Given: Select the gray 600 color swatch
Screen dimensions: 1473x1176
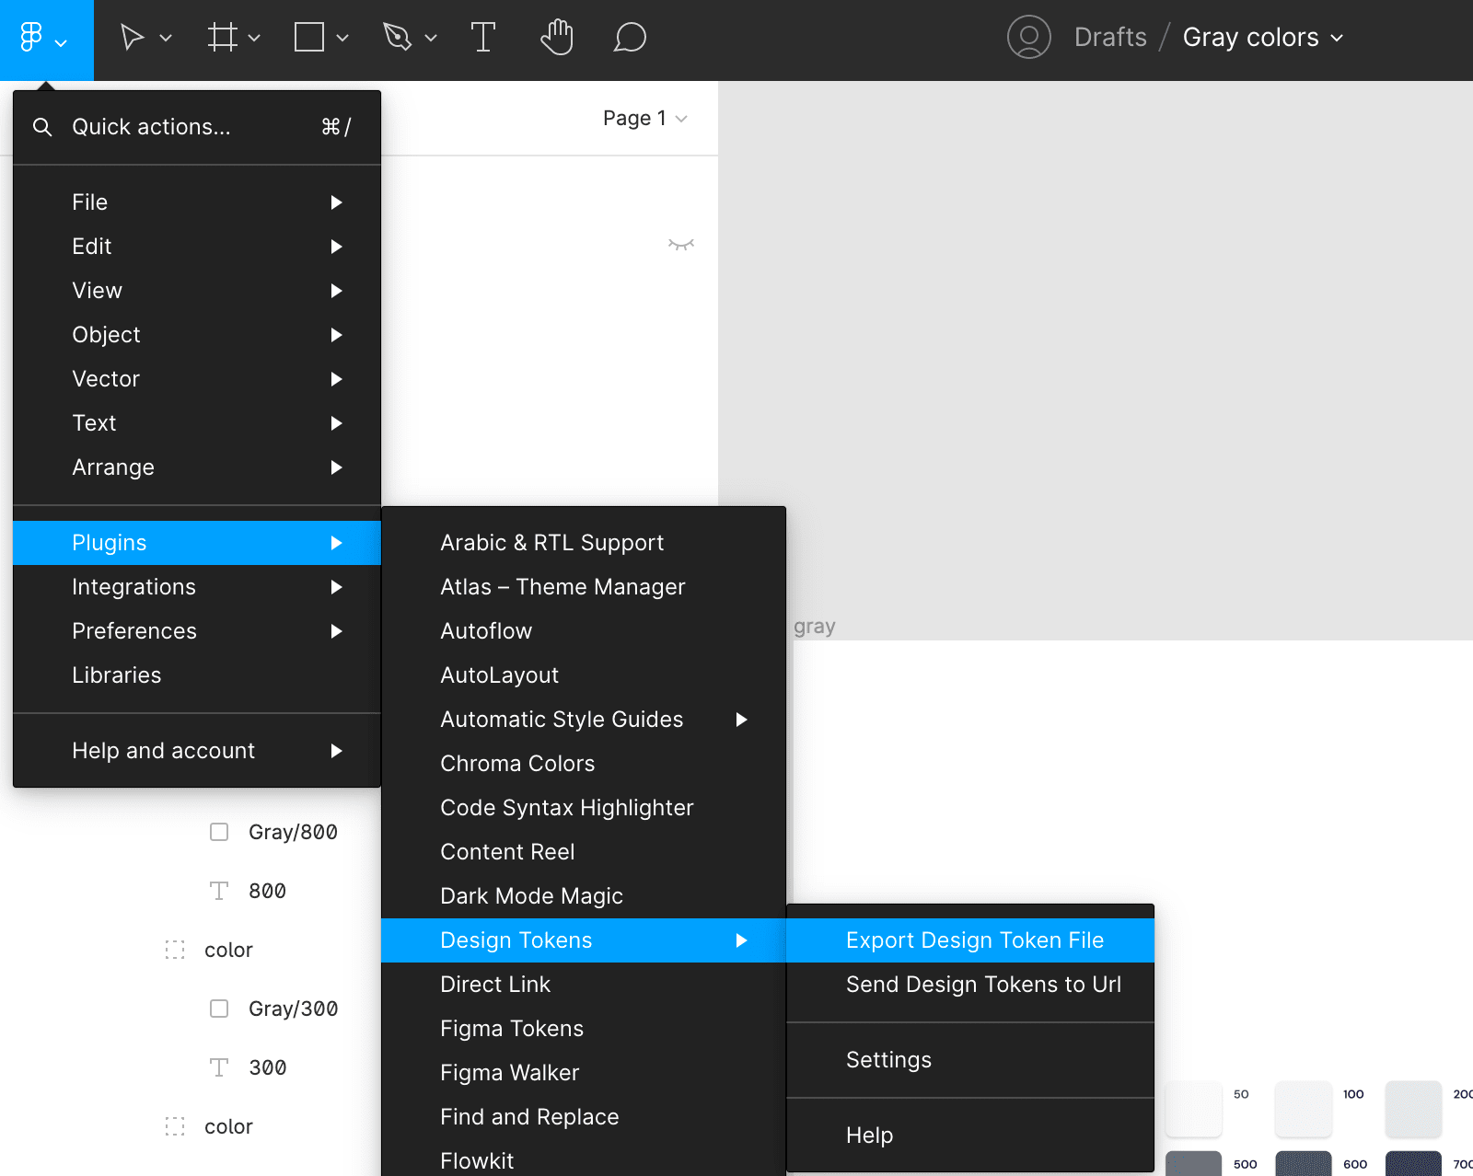Looking at the screenshot, I should tap(1304, 1163).
